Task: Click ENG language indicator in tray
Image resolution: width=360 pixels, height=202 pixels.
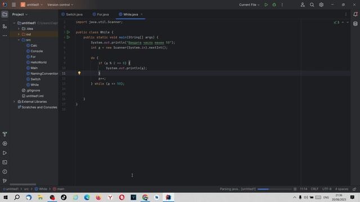Action: point(326,197)
